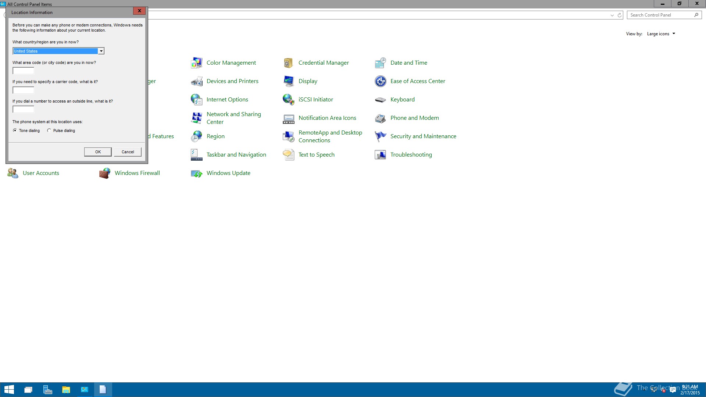Viewport: 706px width, 397px height.
Task: Open the Text to Speech icon
Action: coord(288,155)
